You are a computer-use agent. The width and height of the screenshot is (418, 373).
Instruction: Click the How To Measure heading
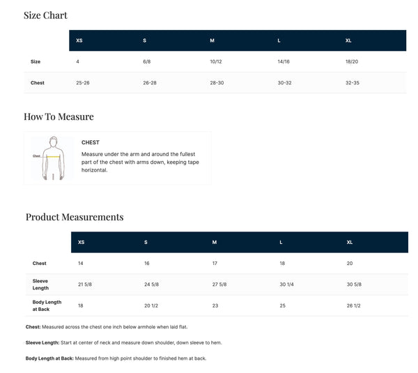(59, 116)
